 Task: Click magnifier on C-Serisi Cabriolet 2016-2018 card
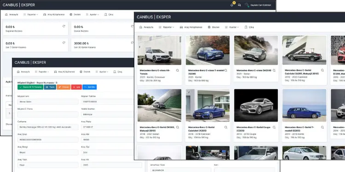(226, 127)
